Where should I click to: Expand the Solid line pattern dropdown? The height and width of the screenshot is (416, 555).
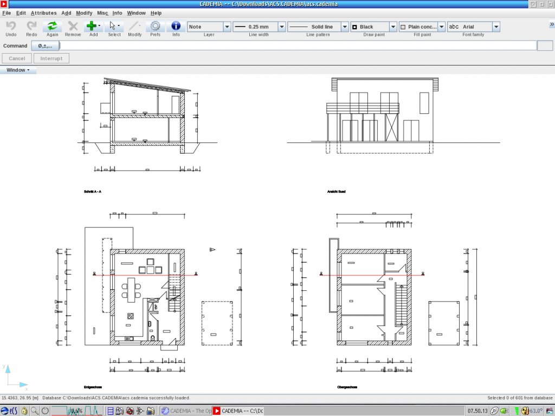344,27
